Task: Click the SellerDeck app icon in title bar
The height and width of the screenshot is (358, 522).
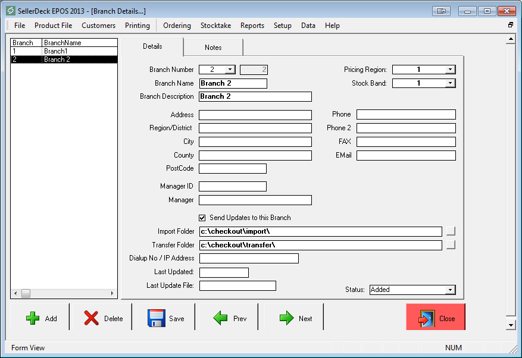Action: [10, 11]
